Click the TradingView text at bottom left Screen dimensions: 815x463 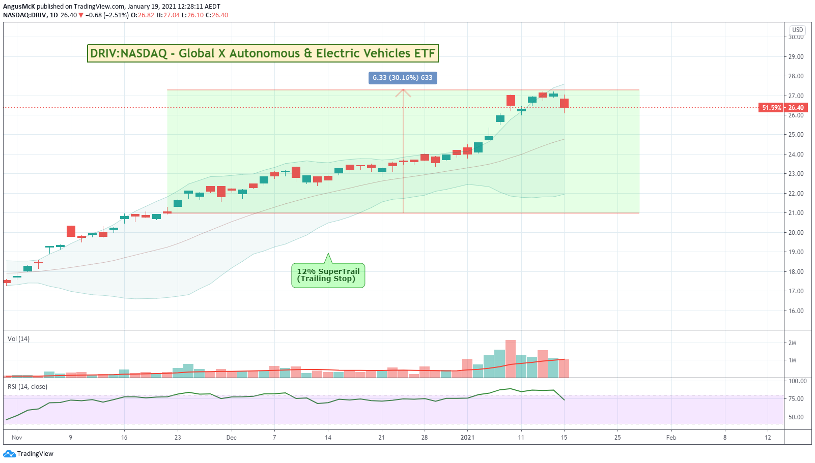click(35, 454)
